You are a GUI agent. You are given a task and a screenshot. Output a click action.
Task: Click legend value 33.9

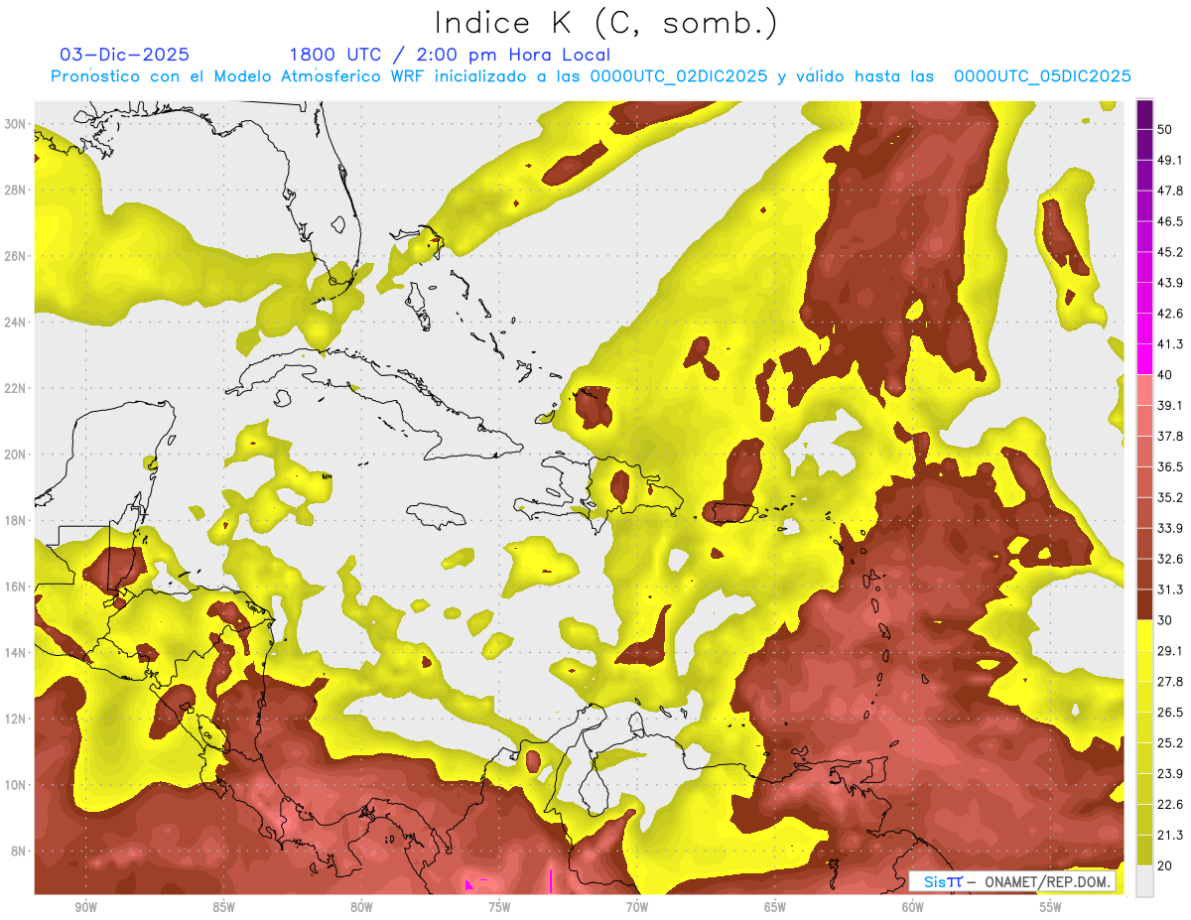pos(1169,528)
